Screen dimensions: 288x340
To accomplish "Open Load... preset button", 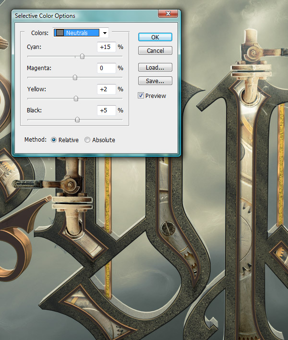I will pyautogui.click(x=155, y=67).
